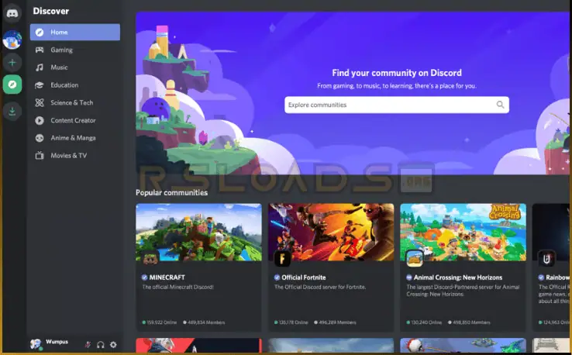The image size is (572, 355).
Task: Select the Music category
Action: click(74, 67)
